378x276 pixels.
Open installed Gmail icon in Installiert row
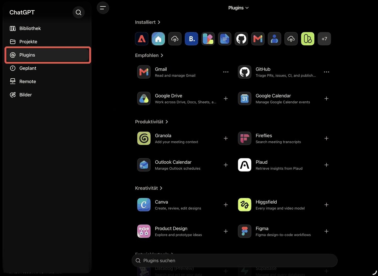click(x=258, y=39)
